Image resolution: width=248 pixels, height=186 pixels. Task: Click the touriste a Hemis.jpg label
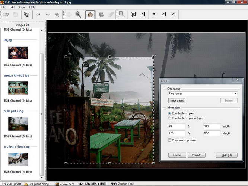click(x=17, y=147)
